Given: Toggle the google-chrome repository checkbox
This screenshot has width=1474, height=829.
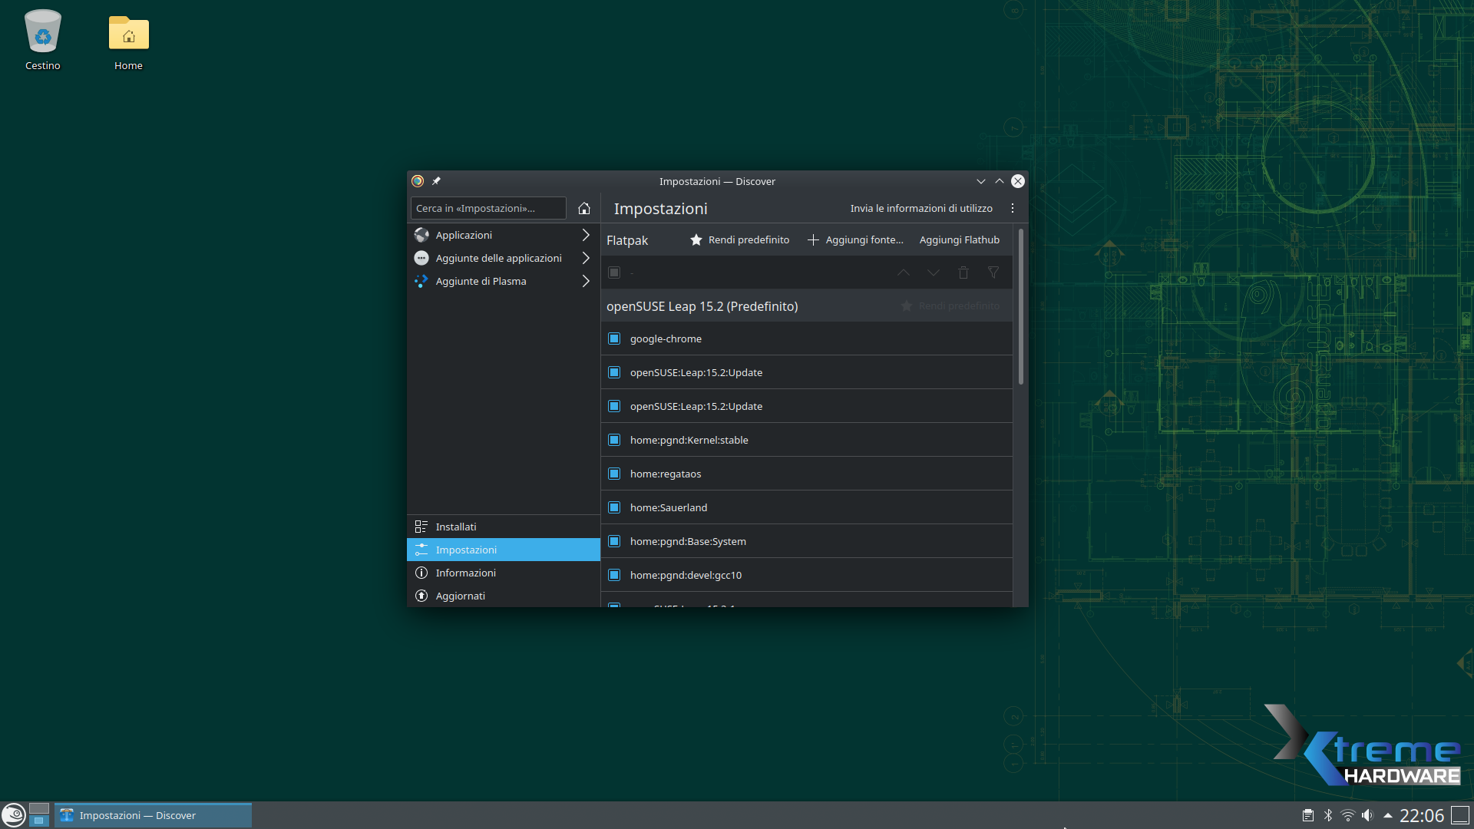Looking at the screenshot, I should 614,339.
